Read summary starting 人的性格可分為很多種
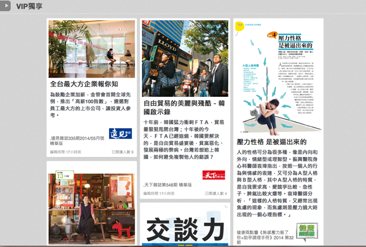The width and height of the screenshot is (366, 247). pyautogui.click(x=277, y=183)
